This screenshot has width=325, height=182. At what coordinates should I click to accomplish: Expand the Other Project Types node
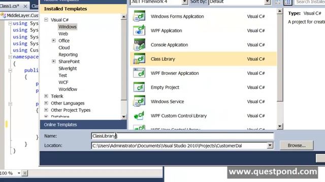click(x=46, y=110)
